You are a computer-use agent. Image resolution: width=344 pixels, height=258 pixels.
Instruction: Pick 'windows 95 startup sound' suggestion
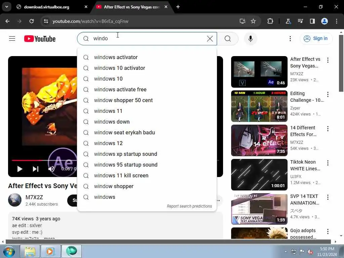click(147, 165)
